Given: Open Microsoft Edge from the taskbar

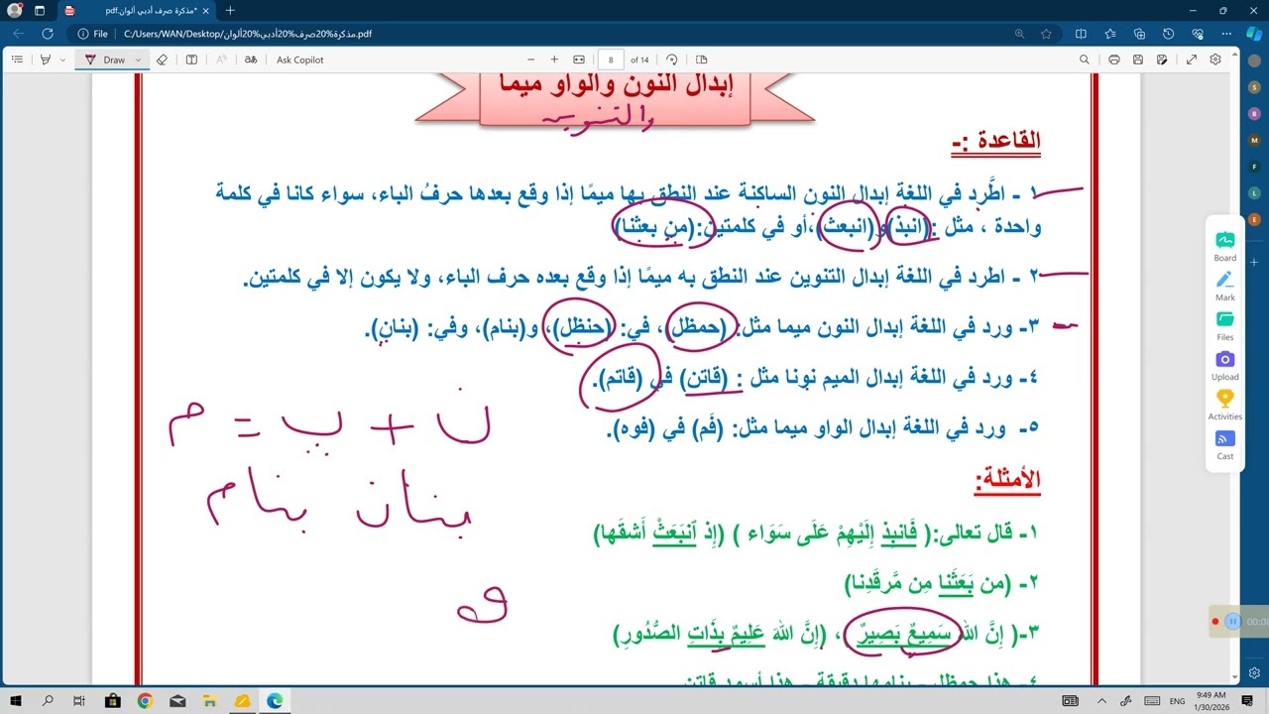Looking at the screenshot, I should pyautogui.click(x=275, y=700).
